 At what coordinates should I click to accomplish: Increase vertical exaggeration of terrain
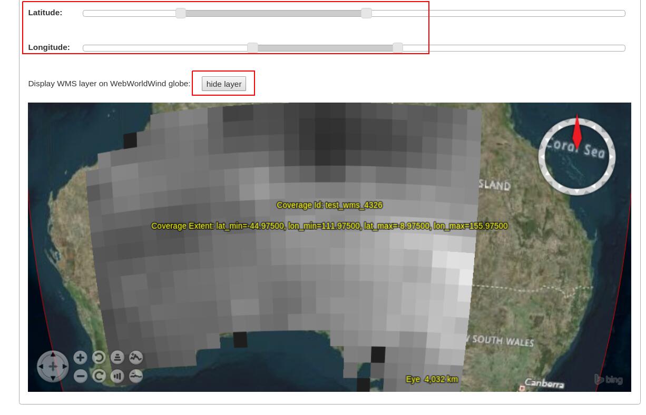pyautogui.click(x=136, y=358)
